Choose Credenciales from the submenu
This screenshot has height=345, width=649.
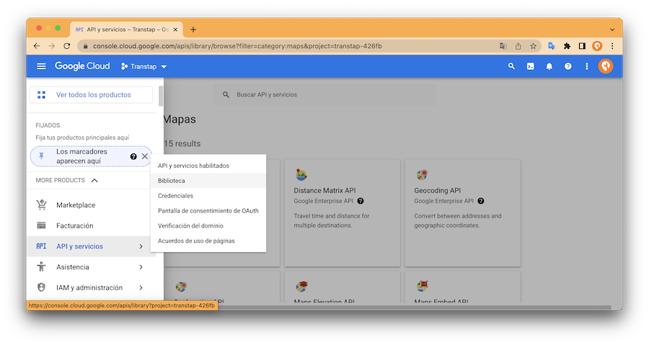coord(208,196)
